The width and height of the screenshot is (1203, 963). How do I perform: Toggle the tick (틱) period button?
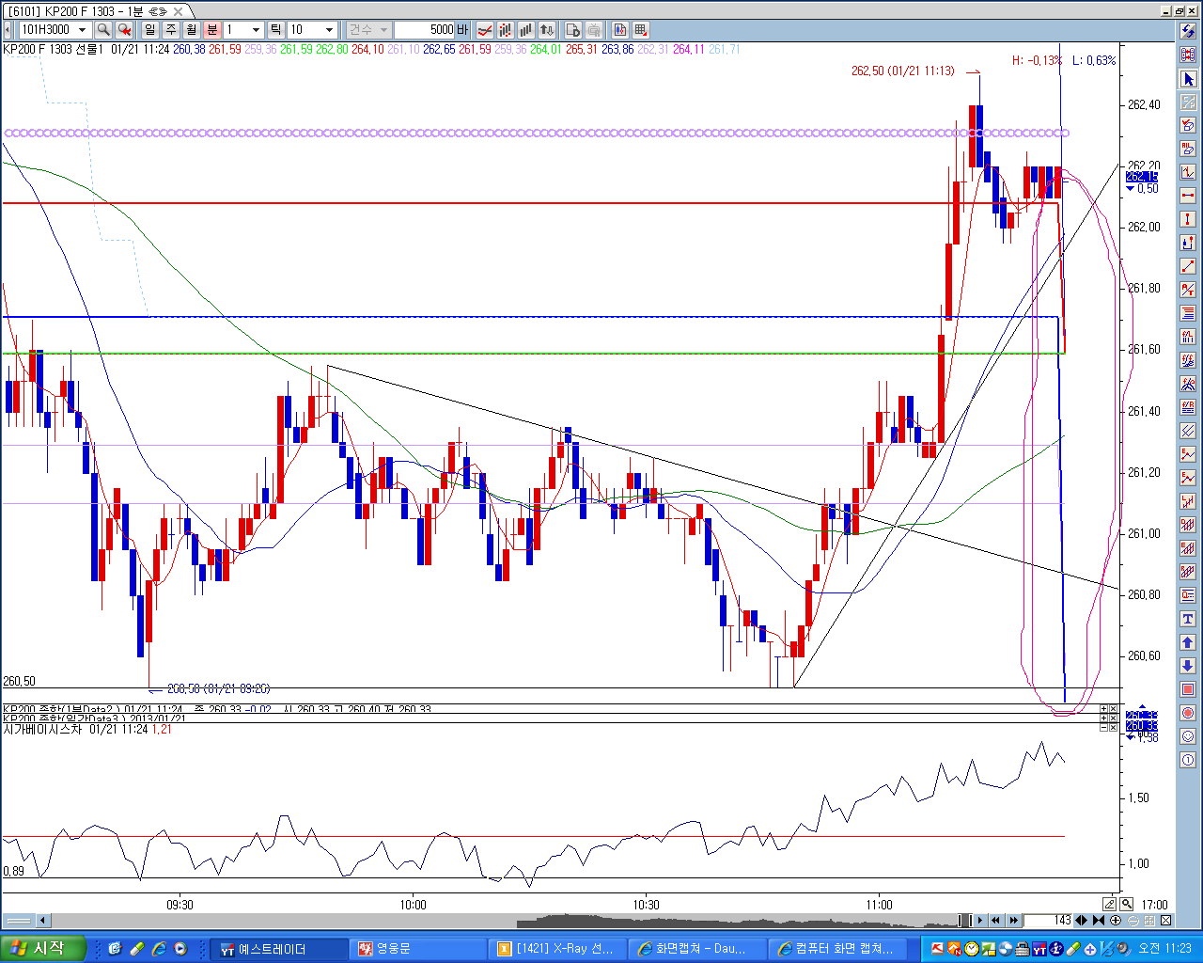pyautogui.click(x=275, y=30)
